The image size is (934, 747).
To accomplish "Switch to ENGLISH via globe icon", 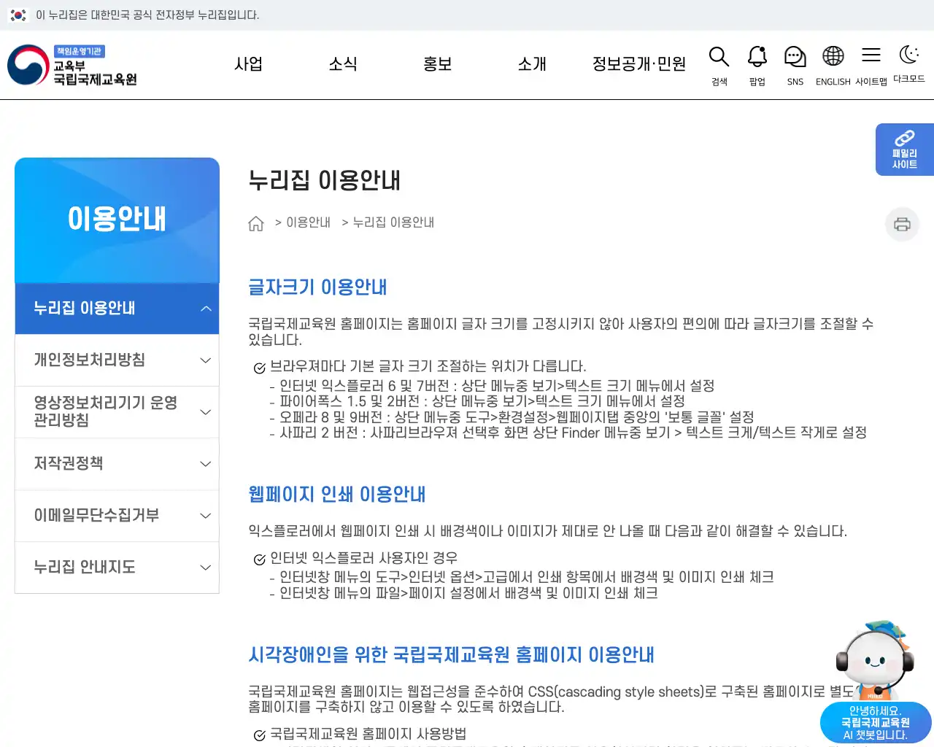I will [833, 58].
